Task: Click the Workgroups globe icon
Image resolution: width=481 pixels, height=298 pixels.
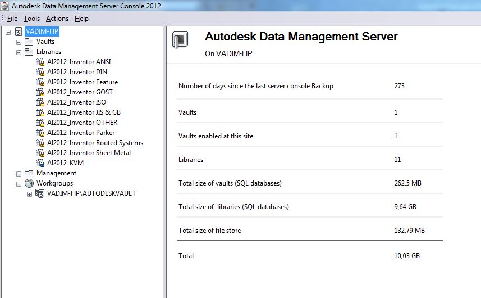Action: pos(29,183)
